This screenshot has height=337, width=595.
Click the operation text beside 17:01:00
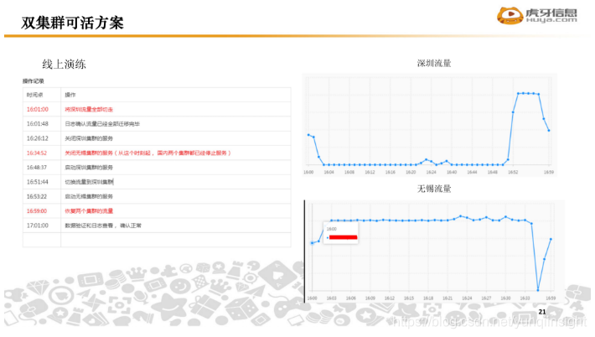pyautogui.click(x=103, y=225)
